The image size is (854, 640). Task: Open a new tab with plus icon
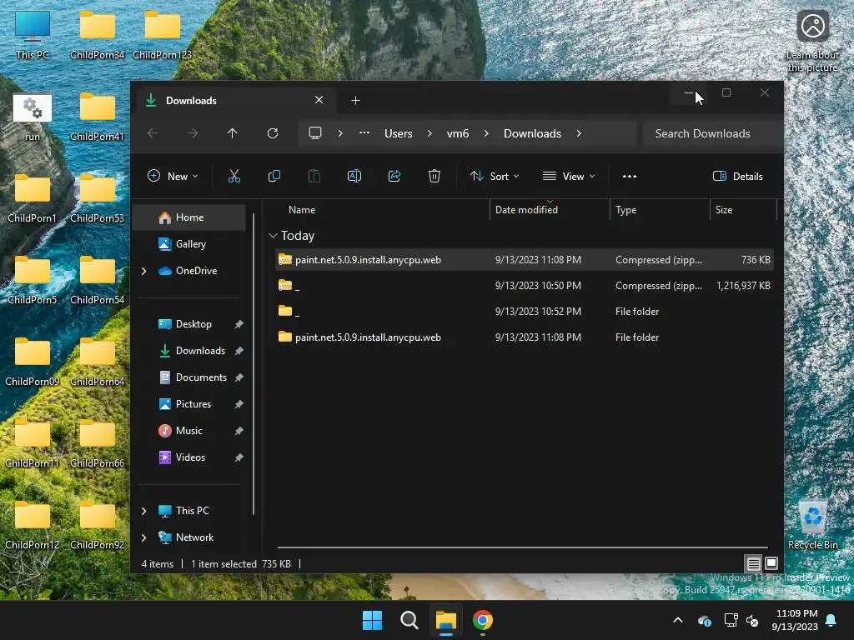(x=355, y=101)
